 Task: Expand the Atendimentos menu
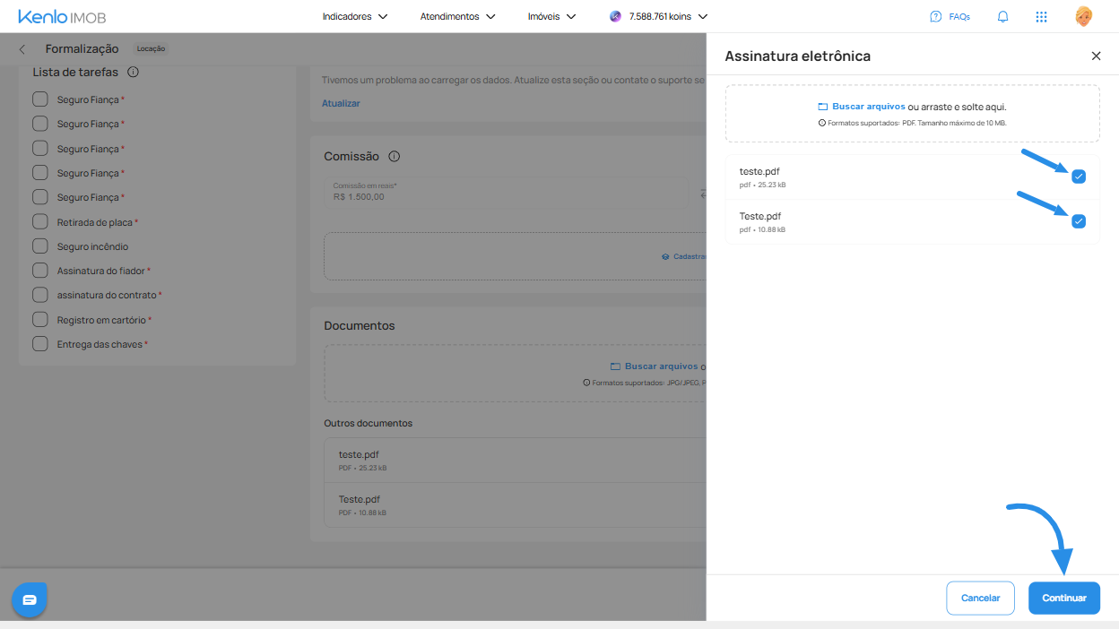click(x=458, y=16)
